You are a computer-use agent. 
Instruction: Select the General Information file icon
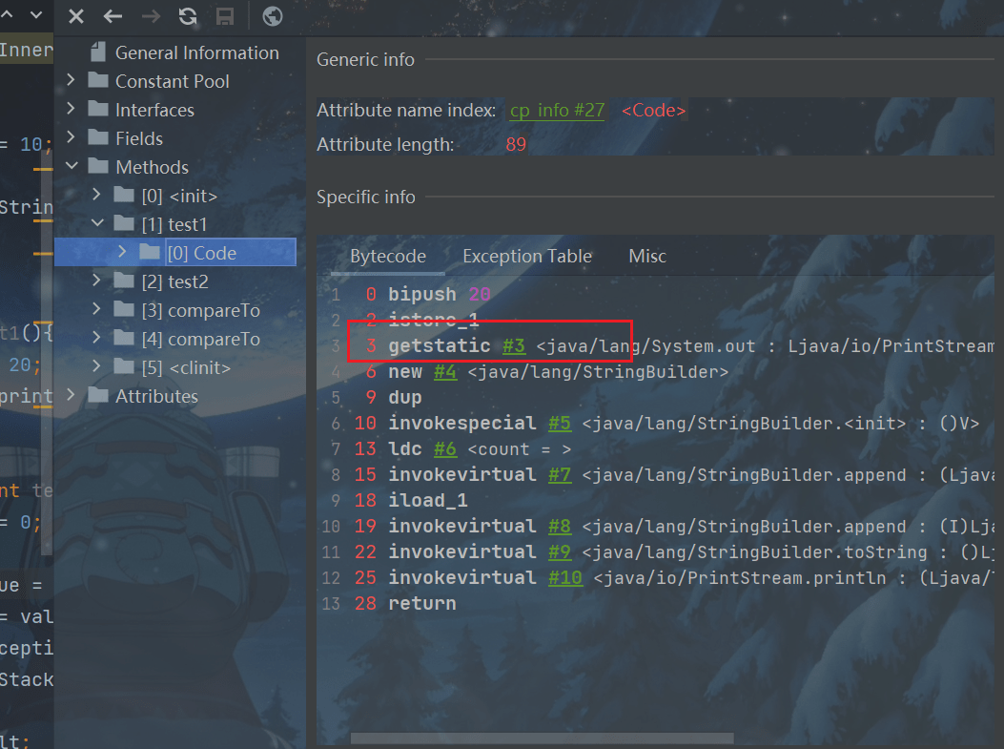[x=97, y=52]
